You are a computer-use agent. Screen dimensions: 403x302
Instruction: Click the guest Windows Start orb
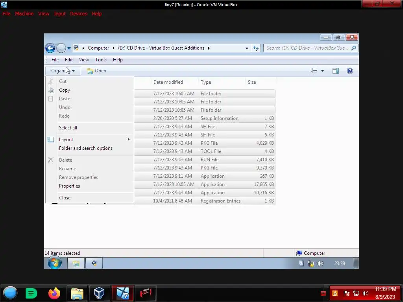point(54,263)
